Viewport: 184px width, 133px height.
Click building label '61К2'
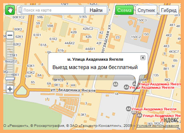pyautogui.click(x=53, y=39)
